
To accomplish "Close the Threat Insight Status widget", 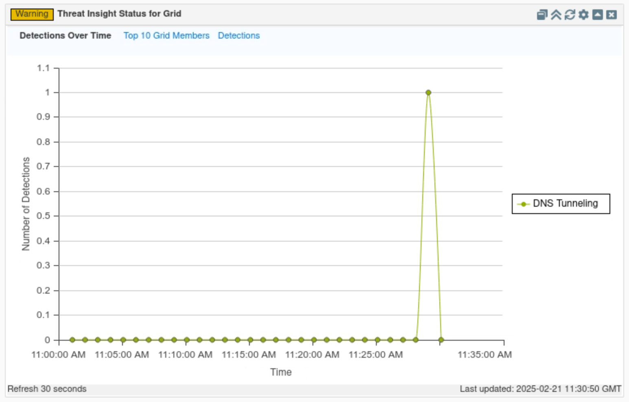I will tap(611, 15).
